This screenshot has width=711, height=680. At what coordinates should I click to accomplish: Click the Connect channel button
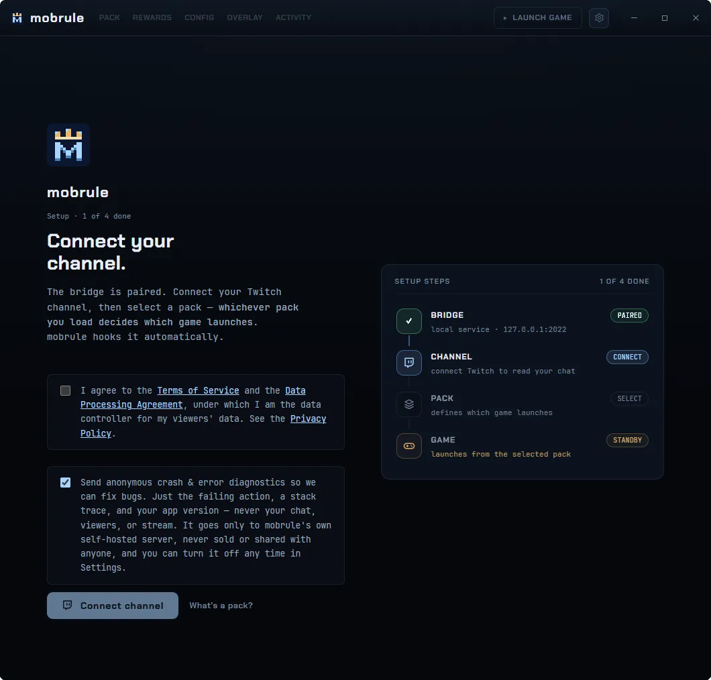113,606
